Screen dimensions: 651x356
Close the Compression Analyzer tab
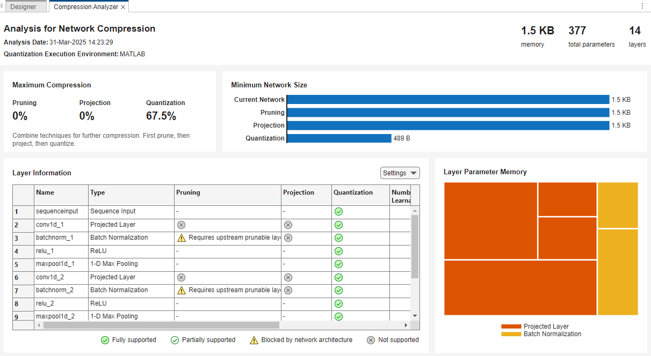point(123,7)
